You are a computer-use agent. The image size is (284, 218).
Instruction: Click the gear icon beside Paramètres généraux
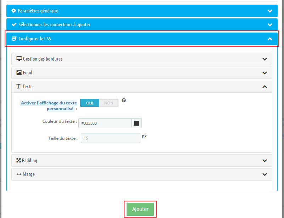click(x=14, y=11)
